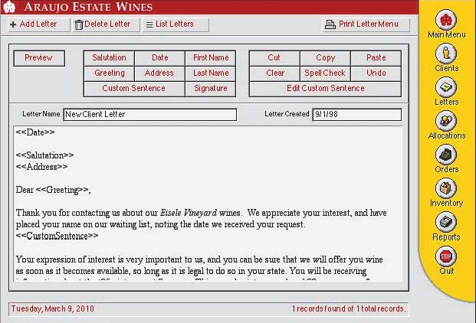The image size is (476, 323).
Task: Click the Quit label in the sidebar
Action: pos(447,271)
